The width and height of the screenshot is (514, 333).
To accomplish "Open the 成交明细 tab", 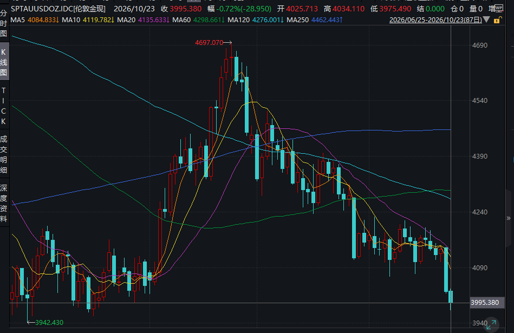I will point(4,154).
